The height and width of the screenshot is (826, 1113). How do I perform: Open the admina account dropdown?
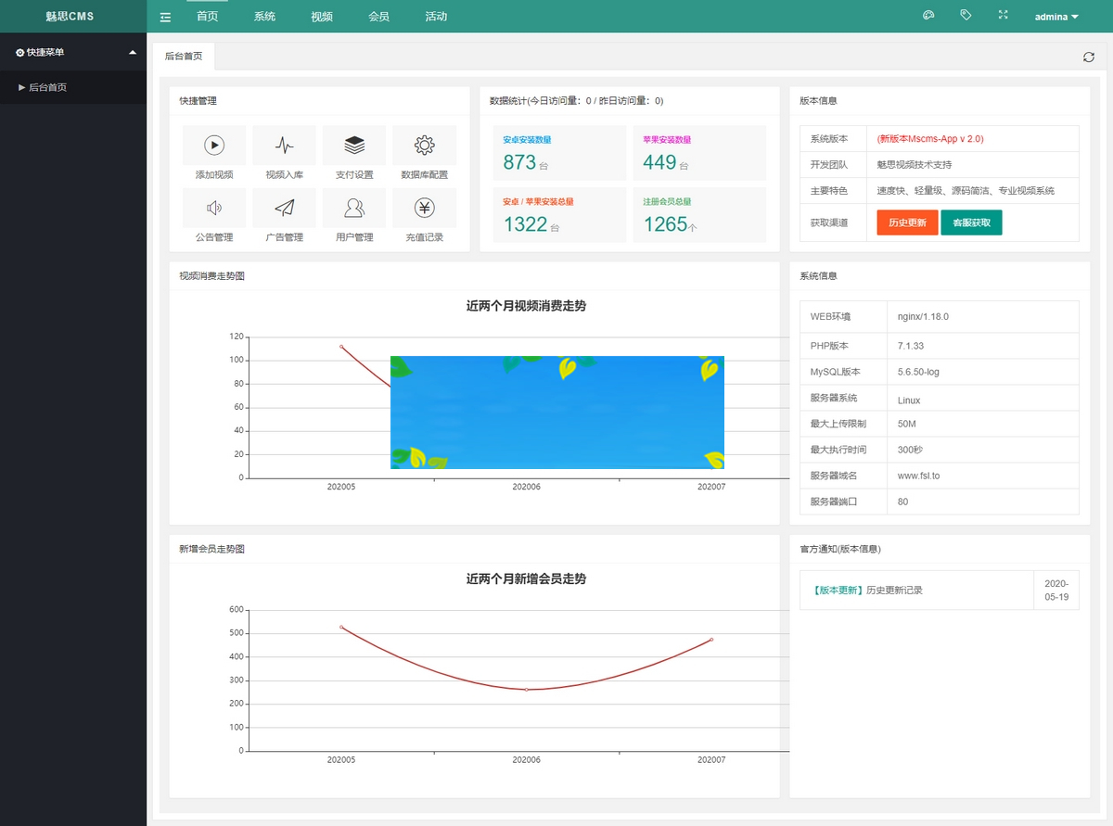pyautogui.click(x=1055, y=16)
